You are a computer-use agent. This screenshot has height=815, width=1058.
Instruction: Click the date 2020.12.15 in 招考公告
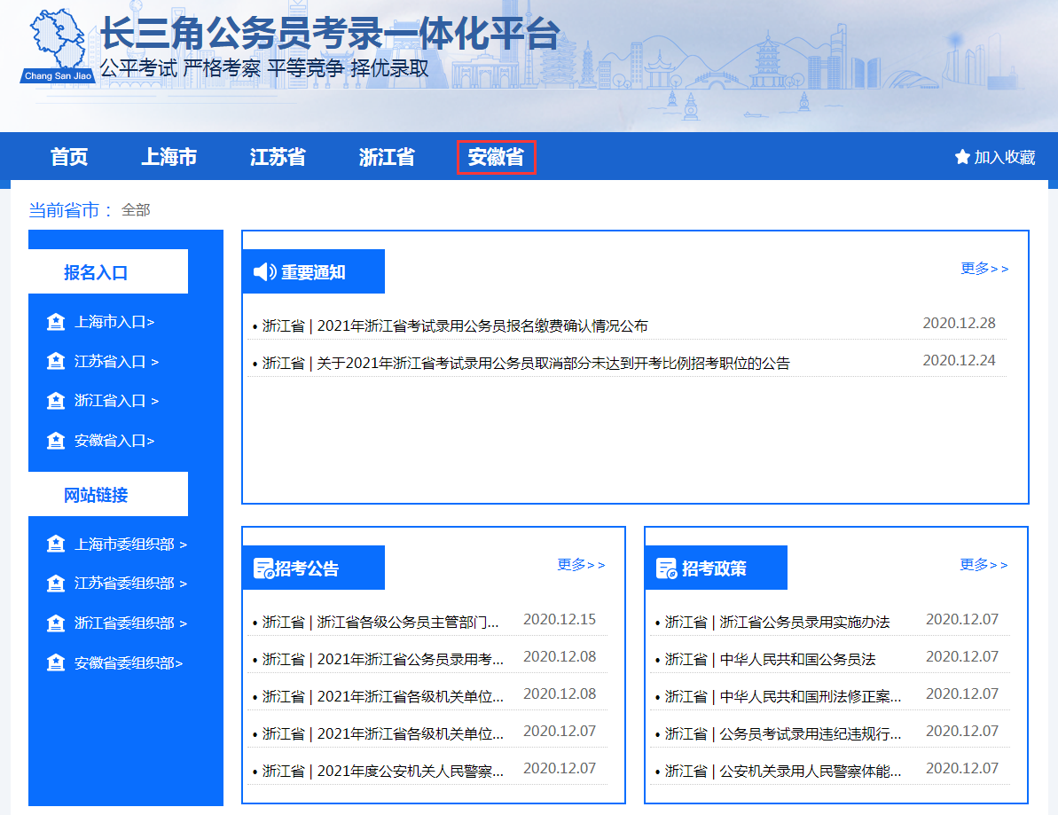(560, 619)
